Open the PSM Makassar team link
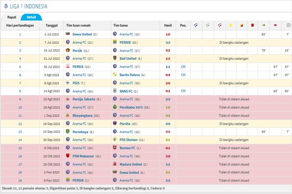The width and height of the screenshot is (292, 194). 83,156
